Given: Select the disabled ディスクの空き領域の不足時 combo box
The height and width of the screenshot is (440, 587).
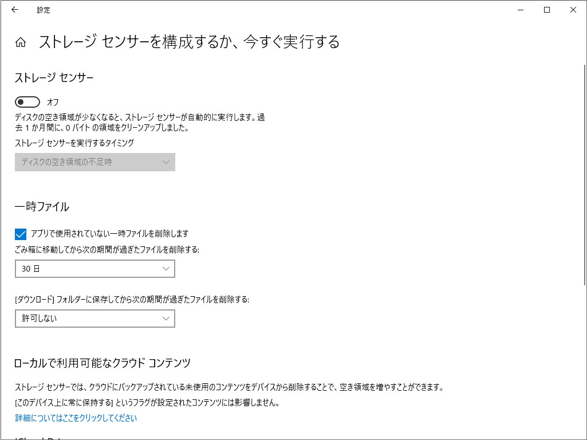Looking at the screenshot, I should click(x=94, y=162).
